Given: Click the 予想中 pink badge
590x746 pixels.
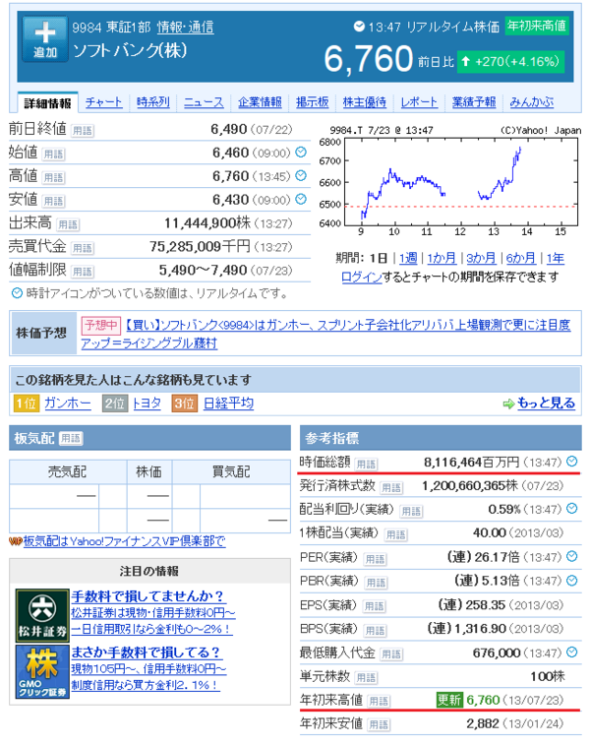Looking at the screenshot, I should click(100, 325).
